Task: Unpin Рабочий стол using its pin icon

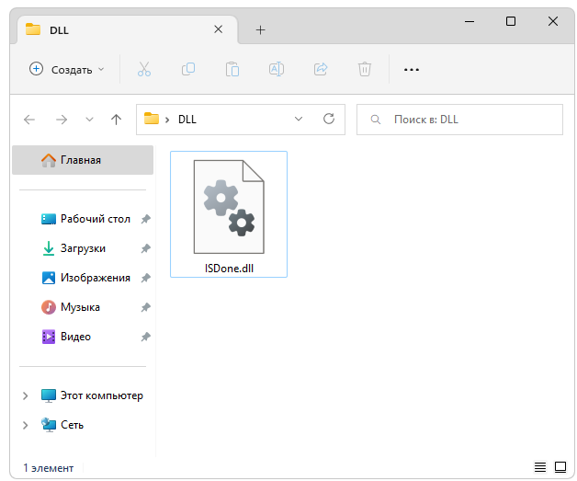Action: [146, 219]
